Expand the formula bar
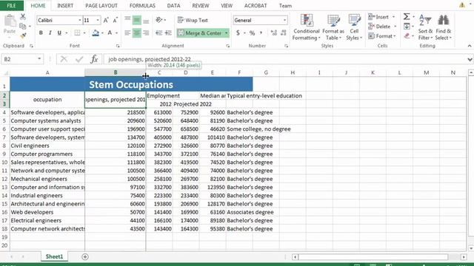 pos(470,59)
